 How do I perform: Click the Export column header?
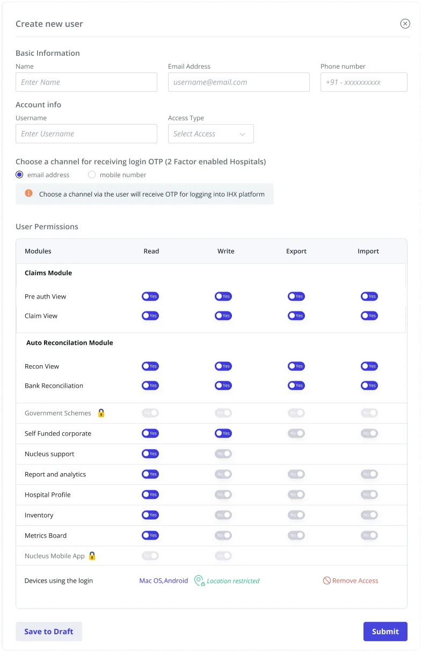[x=296, y=251]
